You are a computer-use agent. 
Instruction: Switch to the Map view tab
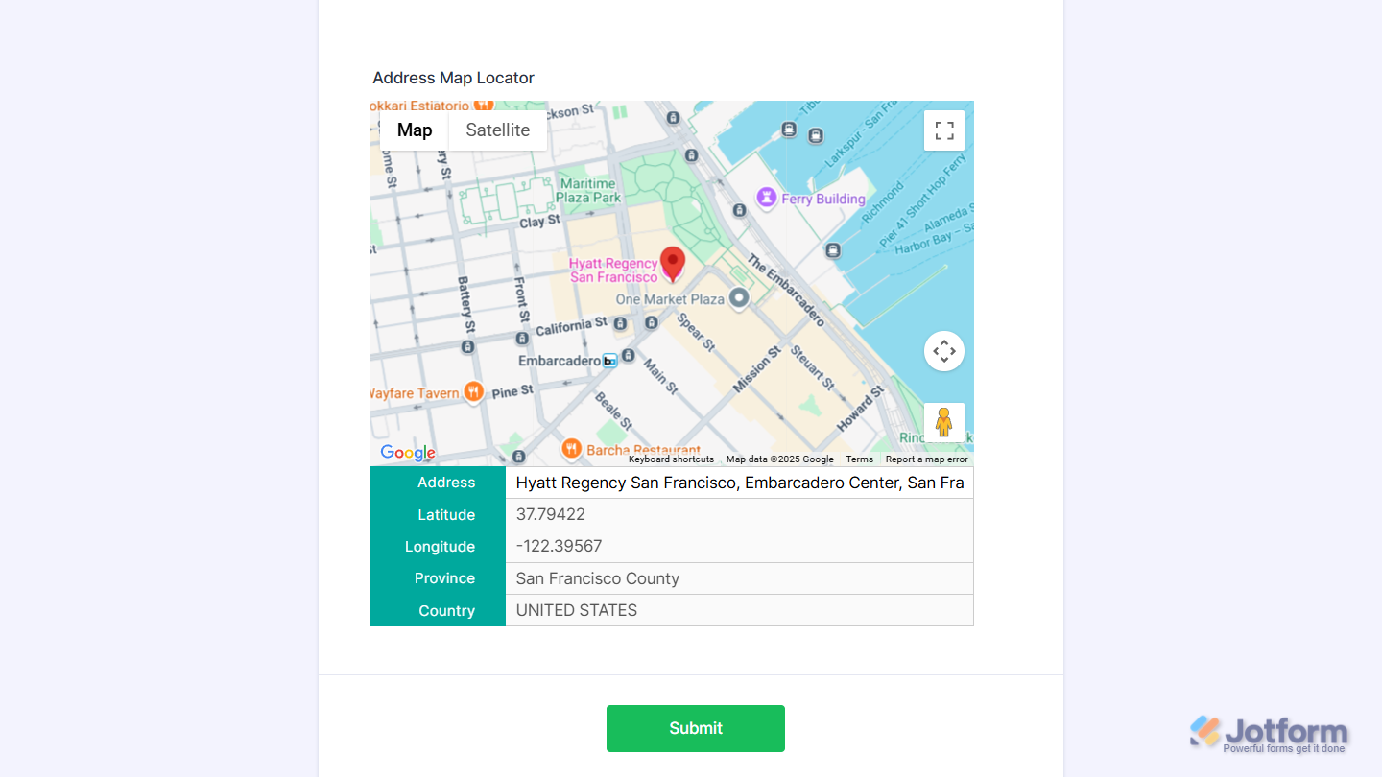point(415,129)
